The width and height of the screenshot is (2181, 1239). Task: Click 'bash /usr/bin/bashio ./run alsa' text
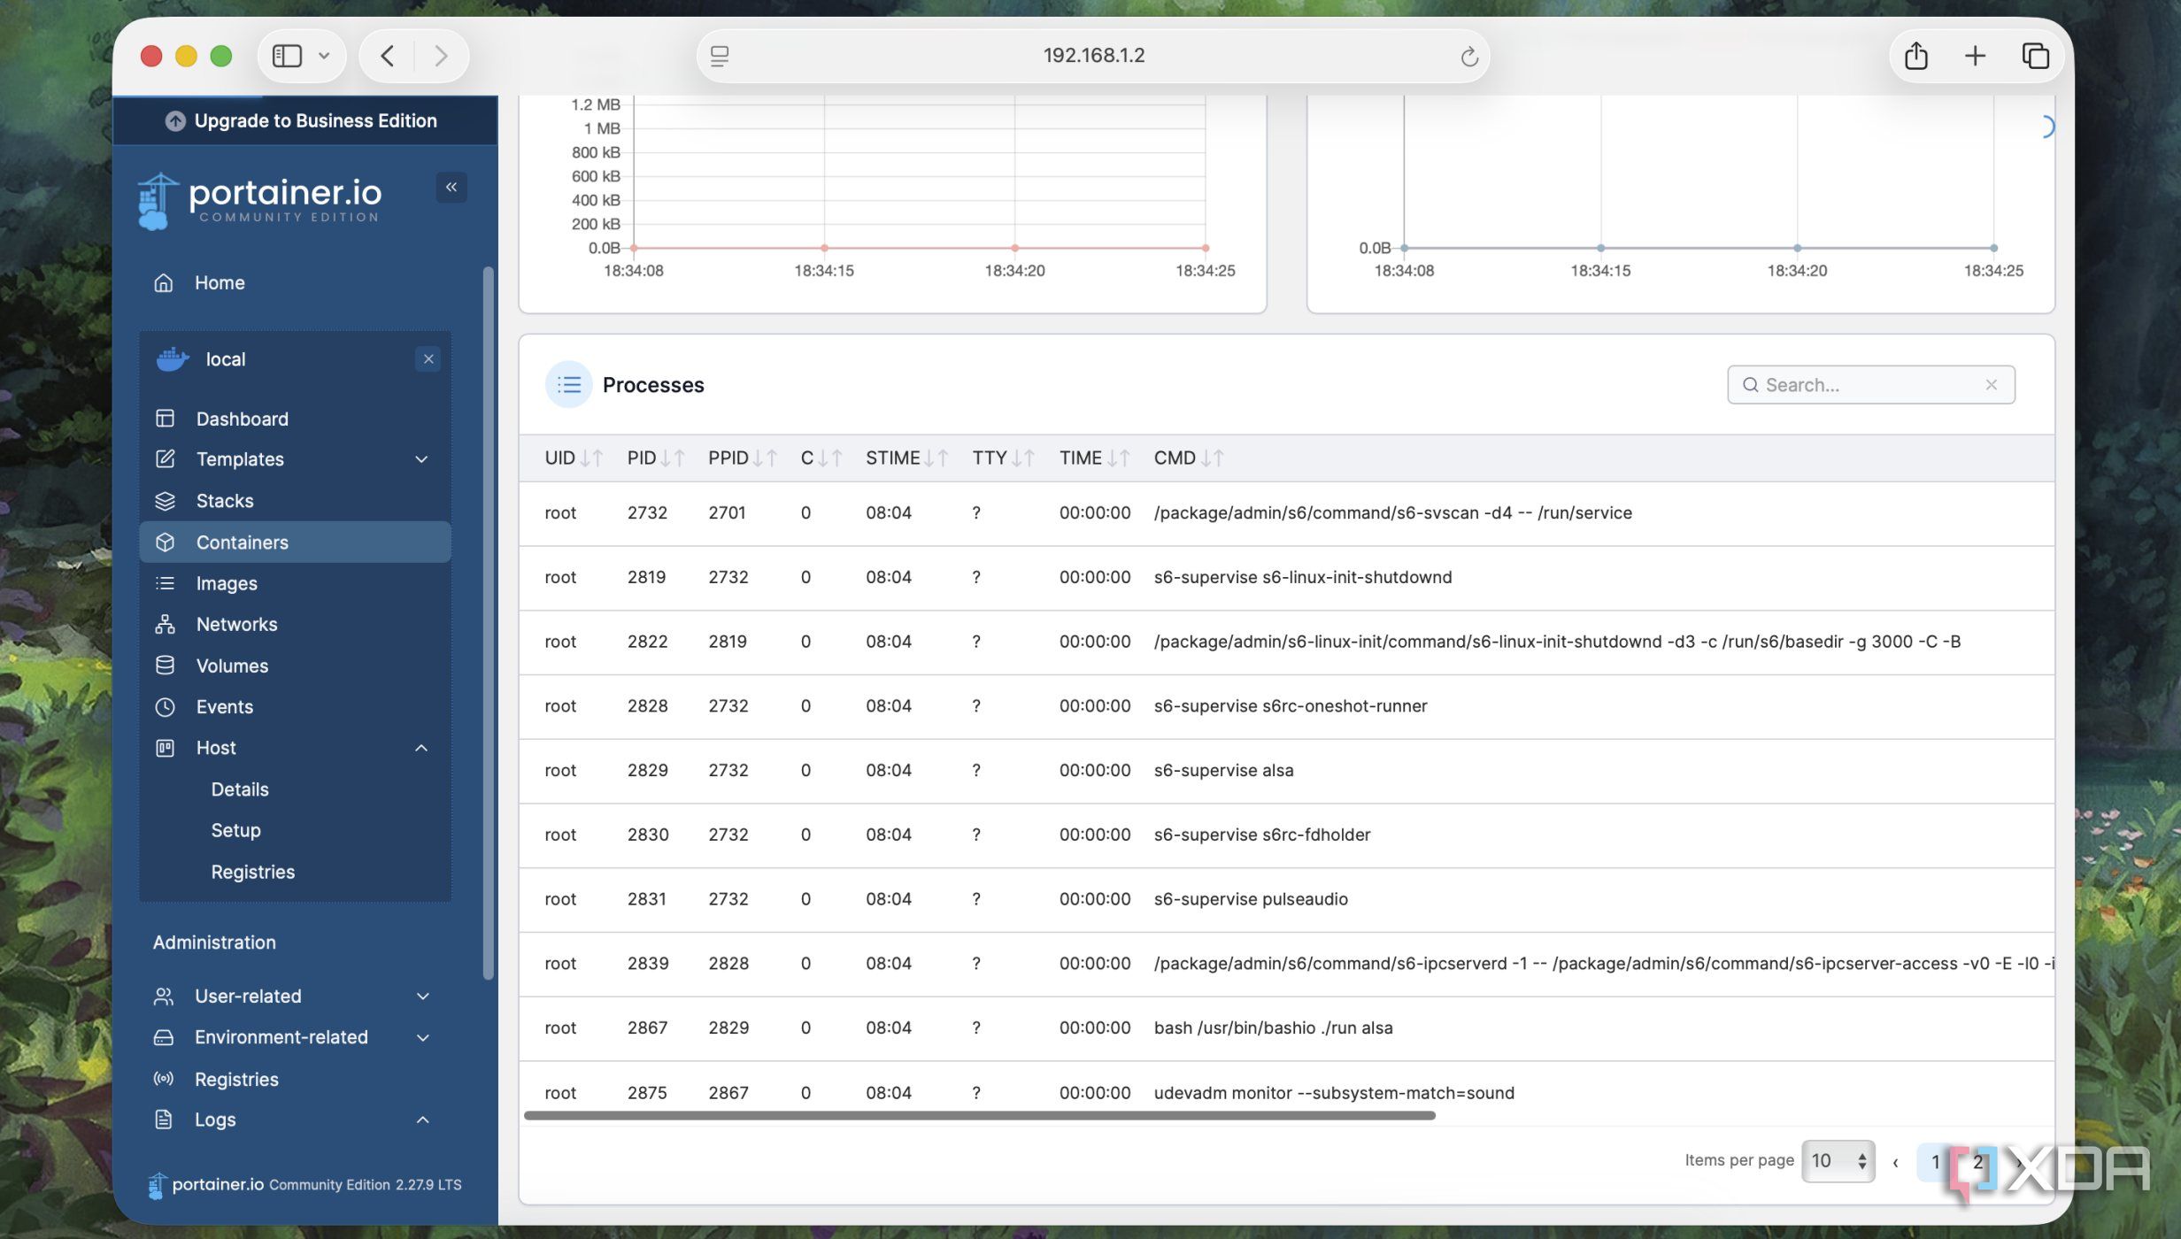click(x=1273, y=1027)
